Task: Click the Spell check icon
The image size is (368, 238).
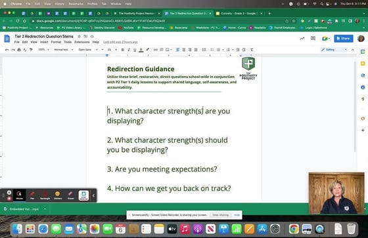Action: pos(25,50)
